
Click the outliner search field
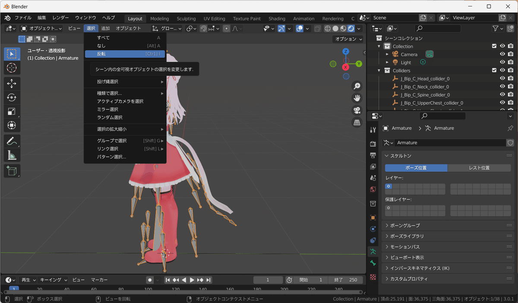[437, 28]
